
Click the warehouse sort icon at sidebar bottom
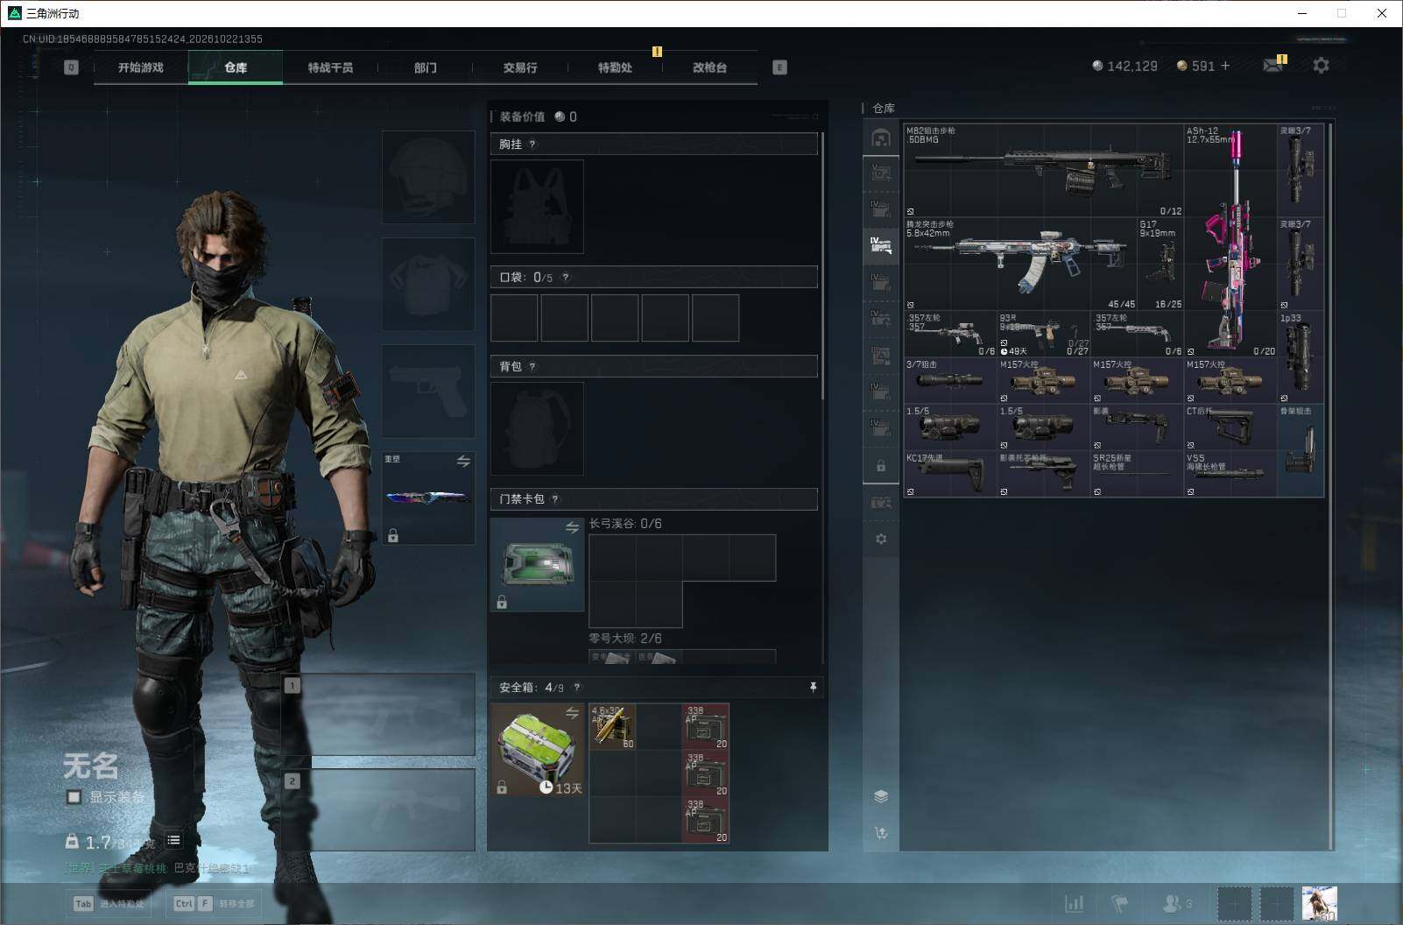(x=881, y=833)
